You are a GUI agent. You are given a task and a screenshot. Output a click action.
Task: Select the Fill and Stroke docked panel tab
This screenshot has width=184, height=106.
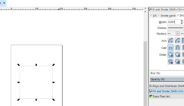167,91
